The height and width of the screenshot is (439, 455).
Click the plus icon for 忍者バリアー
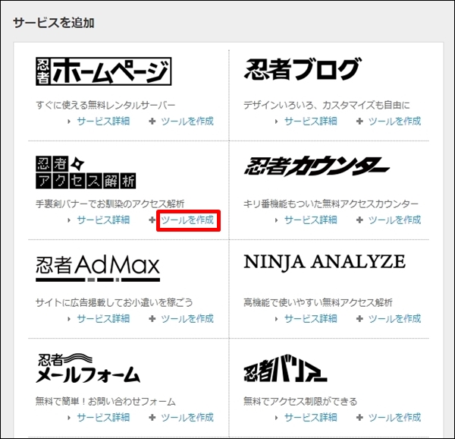359,418
